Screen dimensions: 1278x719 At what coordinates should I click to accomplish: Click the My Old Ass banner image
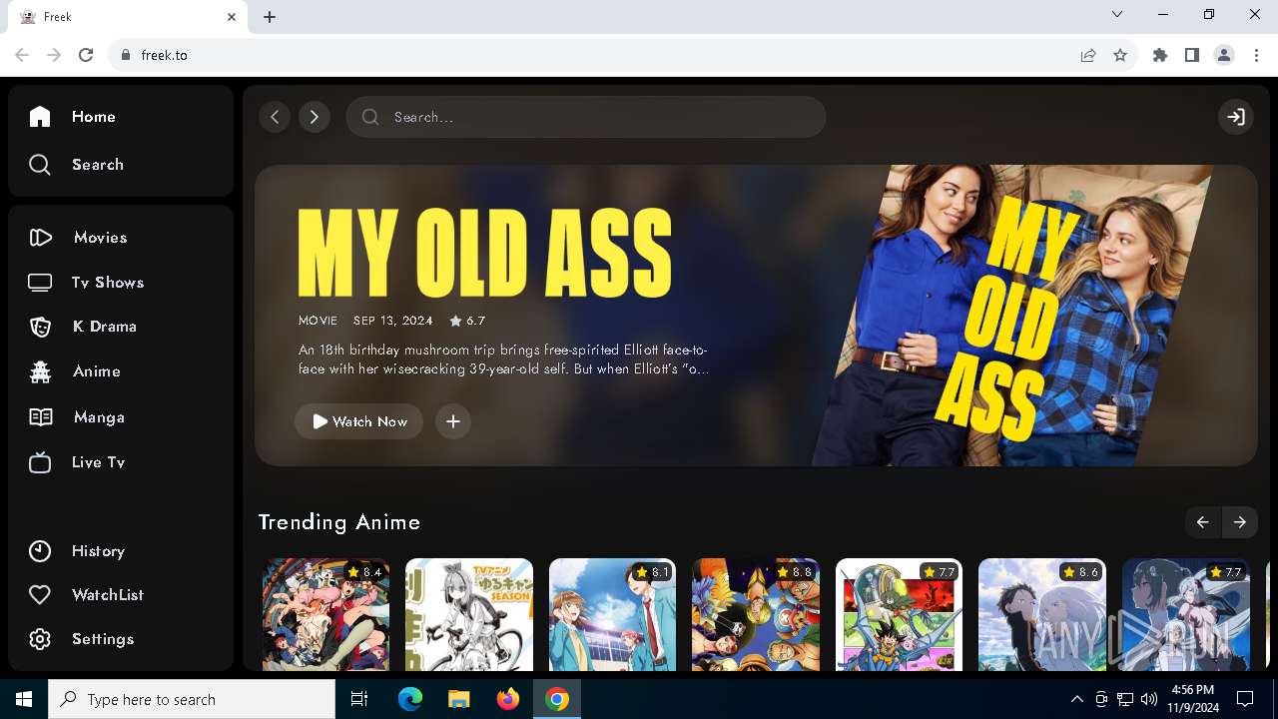[x=1013, y=316]
